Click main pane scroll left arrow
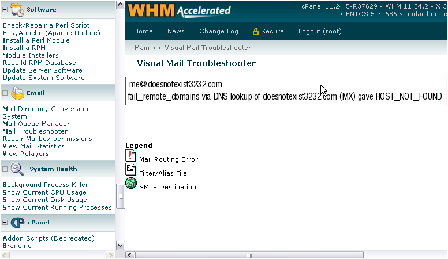This screenshot has width=448, height=259. [x=130, y=255]
